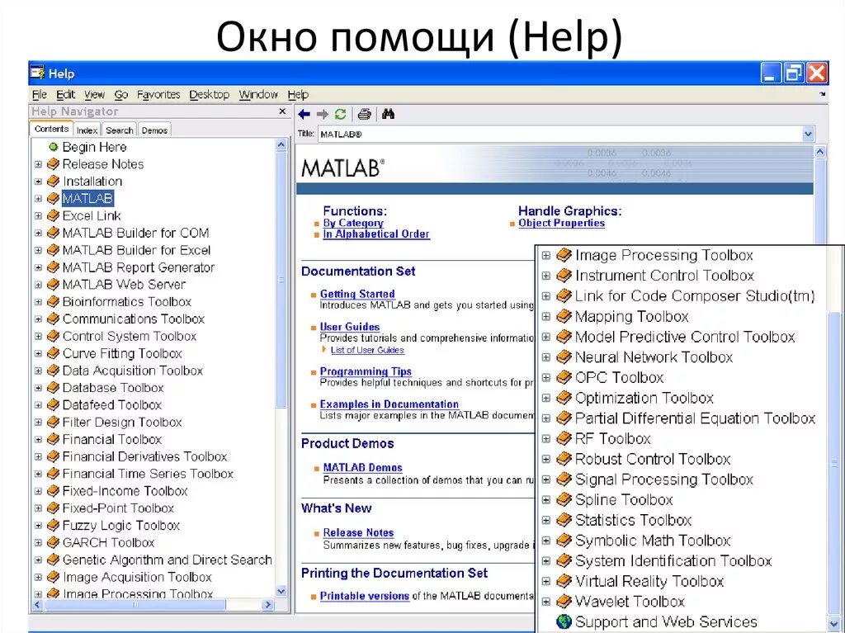Follow the By Category functions link

[353, 223]
